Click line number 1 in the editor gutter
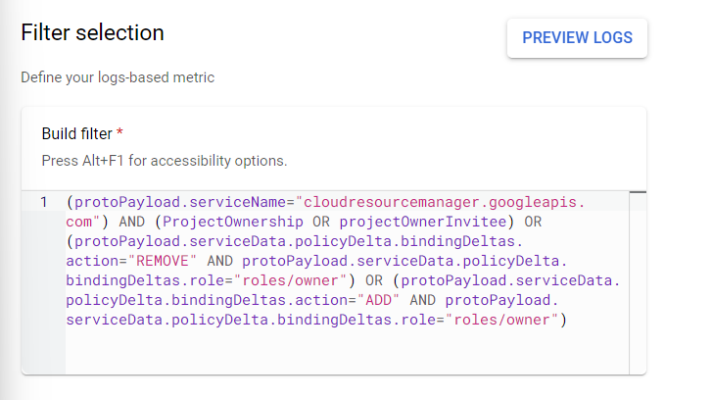712x400 pixels. click(44, 203)
